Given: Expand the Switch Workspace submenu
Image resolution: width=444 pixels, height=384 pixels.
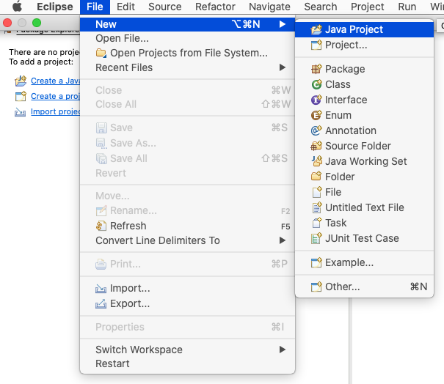Looking at the screenshot, I should [283, 350].
